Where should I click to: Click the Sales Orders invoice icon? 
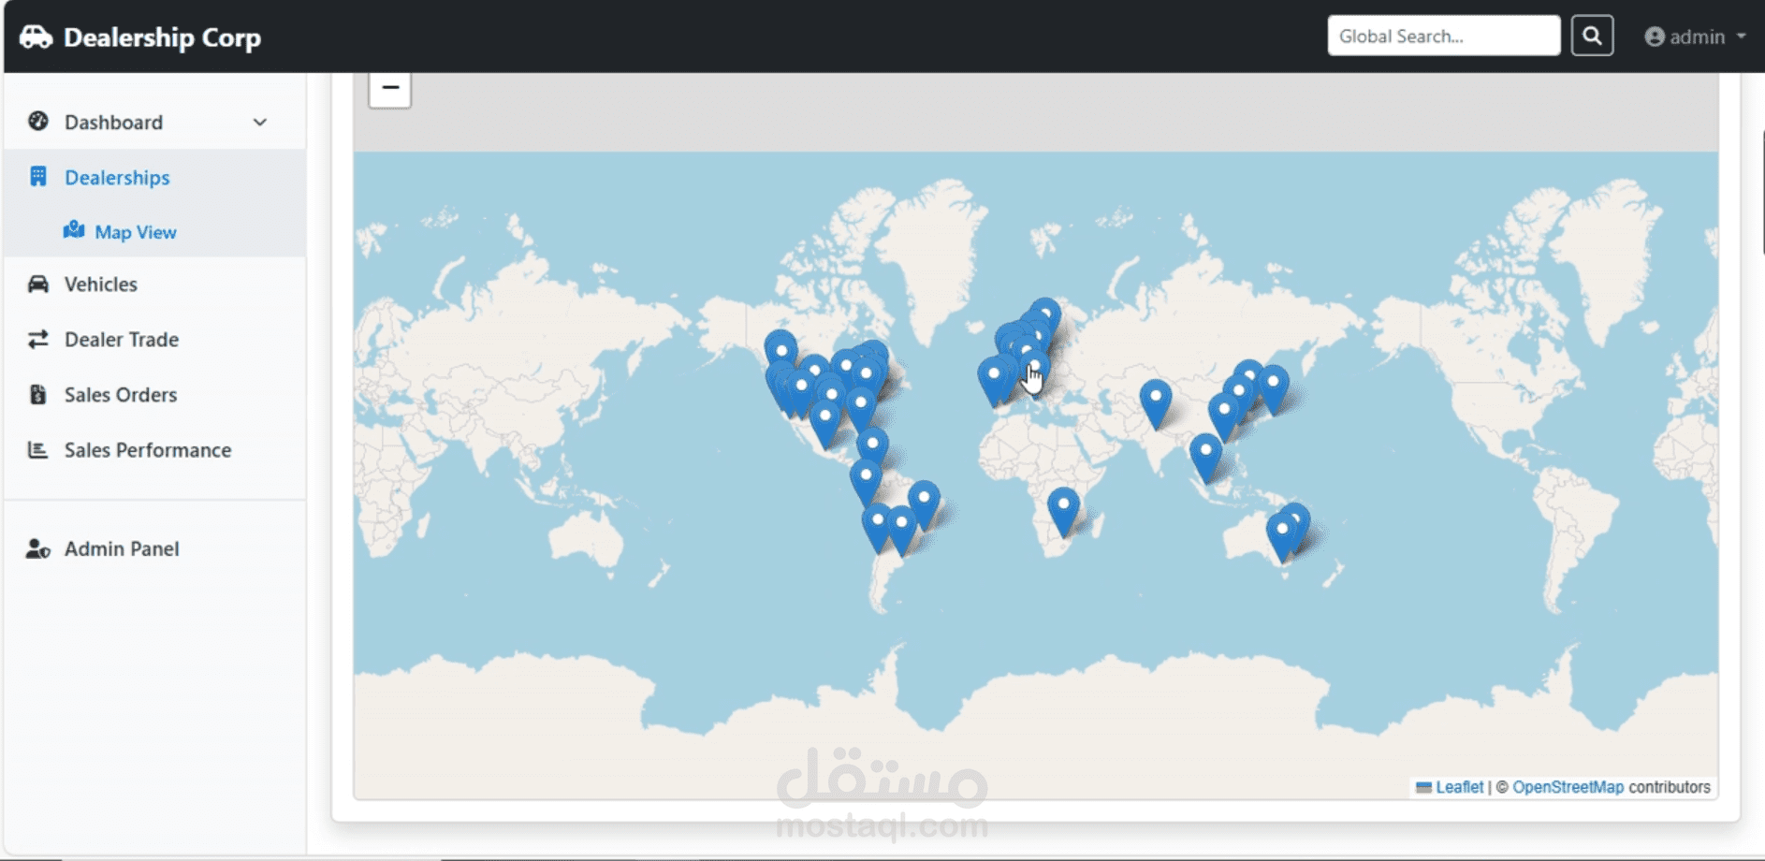[38, 394]
